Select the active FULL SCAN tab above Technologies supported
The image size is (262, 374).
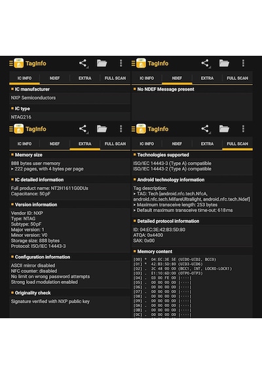click(238, 144)
